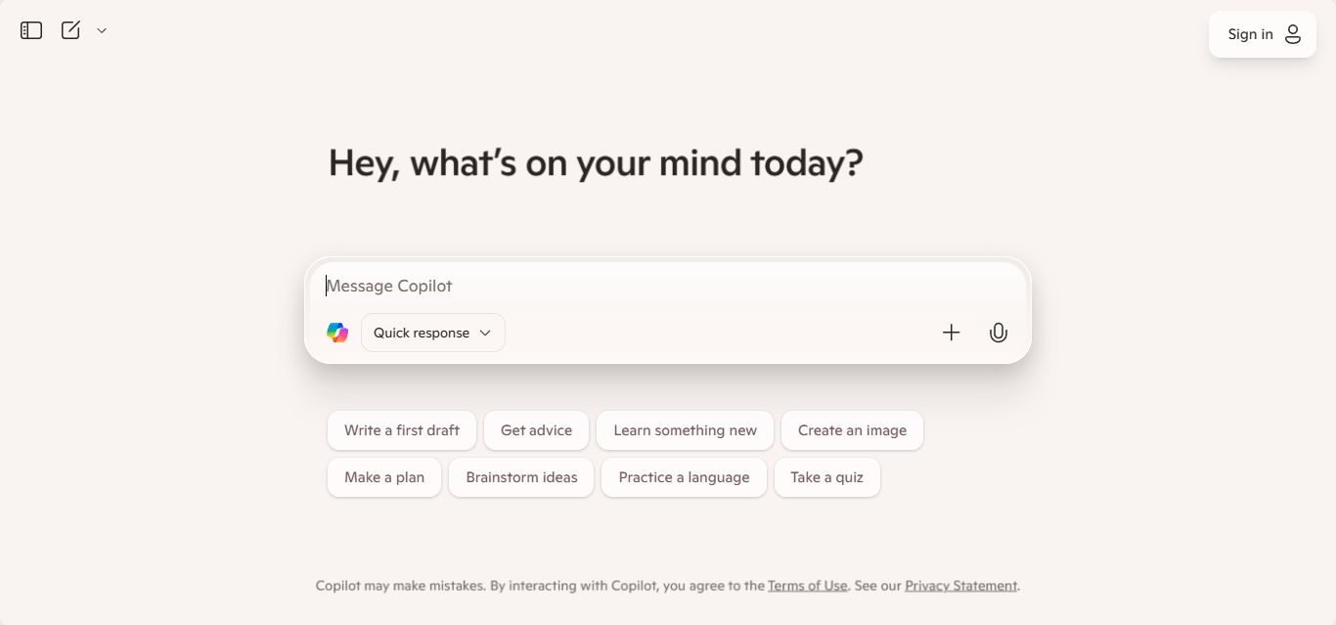Click the plus icon to add attachment
This screenshot has height=625, width=1336.
pos(951,333)
